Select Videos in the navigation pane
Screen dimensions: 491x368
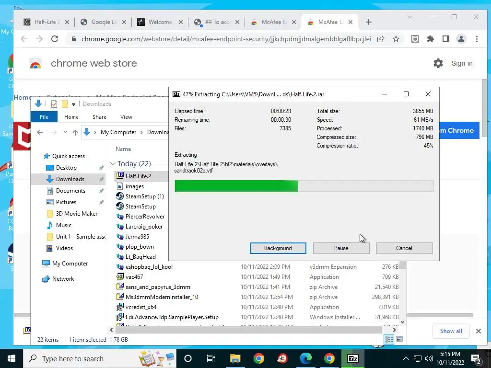(x=64, y=248)
